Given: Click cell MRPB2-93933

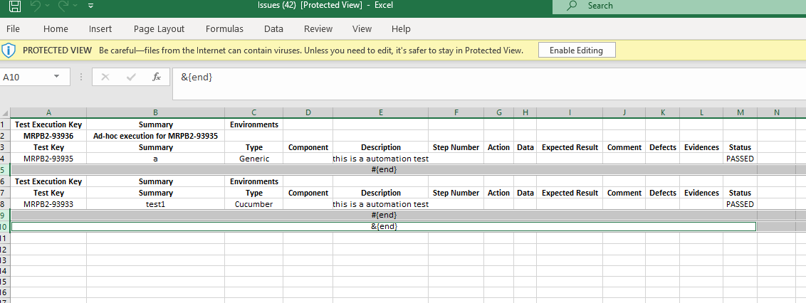Looking at the screenshot, I should click(48, 204).
